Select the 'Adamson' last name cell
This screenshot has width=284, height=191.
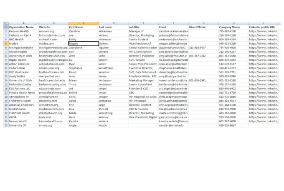pos(114,40)
